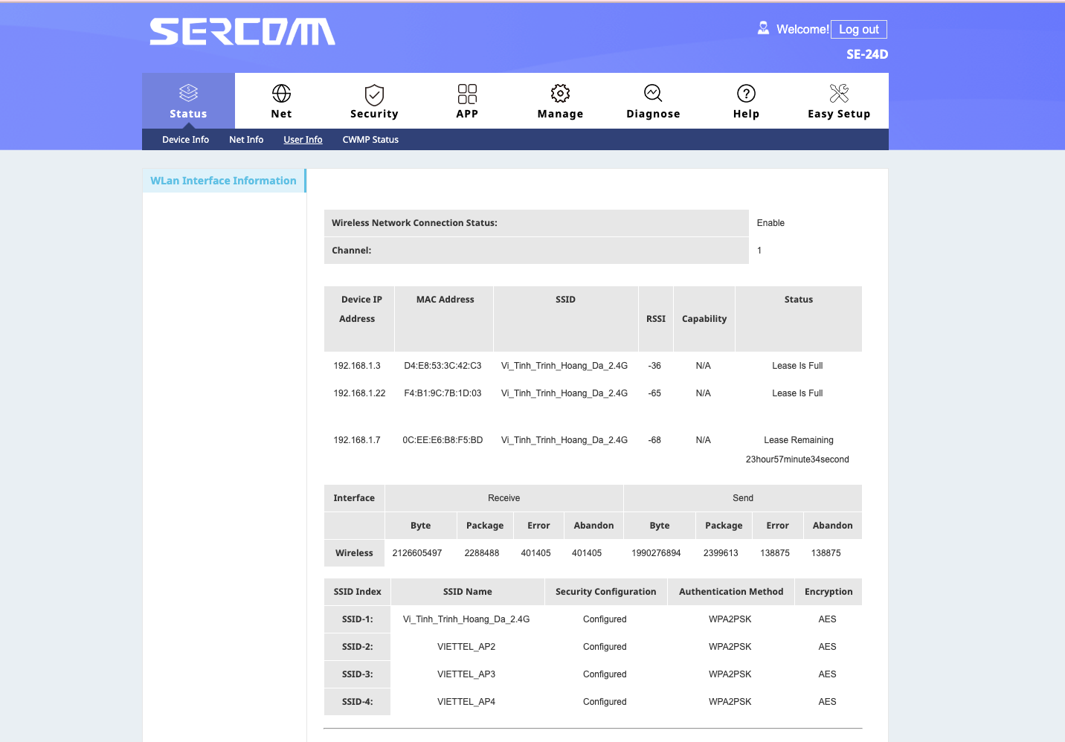Open the Diagnose magnifier icon
1065x742 pixels.
[653, 93]
